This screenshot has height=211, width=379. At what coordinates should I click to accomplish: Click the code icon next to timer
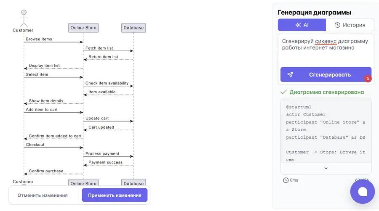[x=358, y=180]
